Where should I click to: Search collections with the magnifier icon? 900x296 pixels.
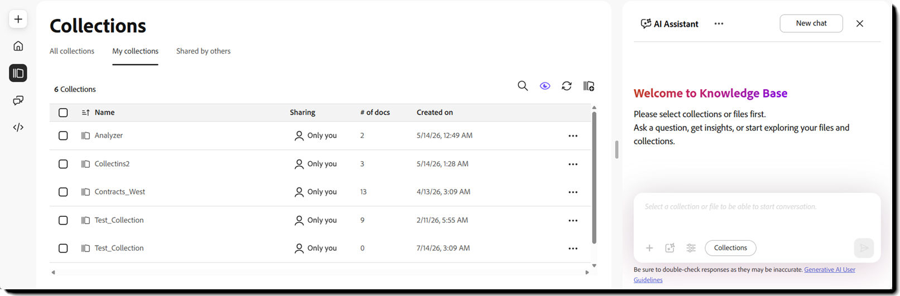[x=522, y=86]
